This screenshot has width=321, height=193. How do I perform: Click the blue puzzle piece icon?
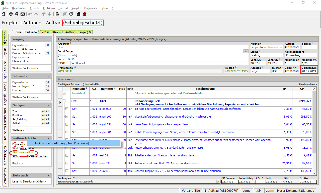[79, 14]
